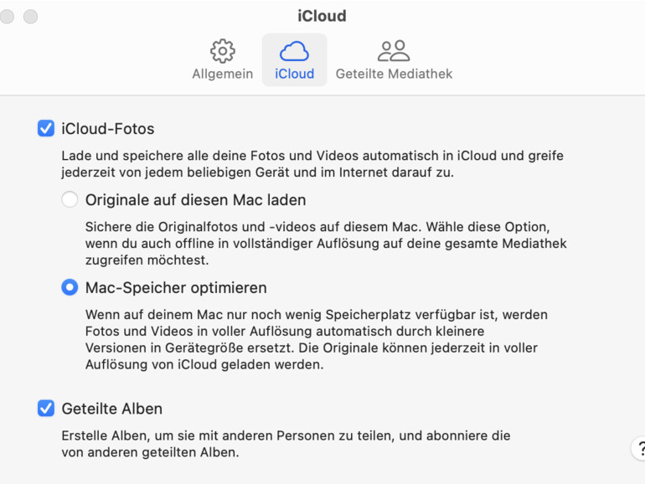Click the iCloud window title
This screenshot has height=484, width=645.
tap(322, 16)
